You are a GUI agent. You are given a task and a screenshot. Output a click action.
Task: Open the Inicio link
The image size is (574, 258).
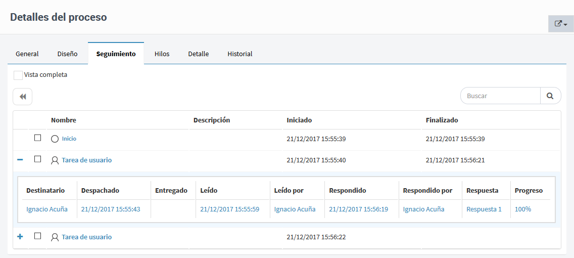pyautogui.click(x=69, y=139)
